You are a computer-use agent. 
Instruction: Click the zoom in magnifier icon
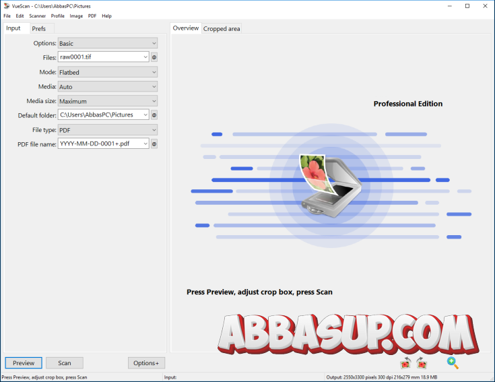click(x=453, y=363)
